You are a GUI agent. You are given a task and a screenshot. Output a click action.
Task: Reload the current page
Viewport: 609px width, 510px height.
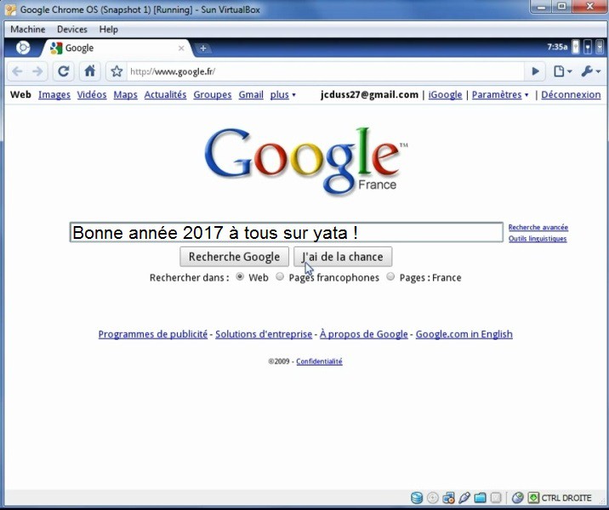click(63, 71)
